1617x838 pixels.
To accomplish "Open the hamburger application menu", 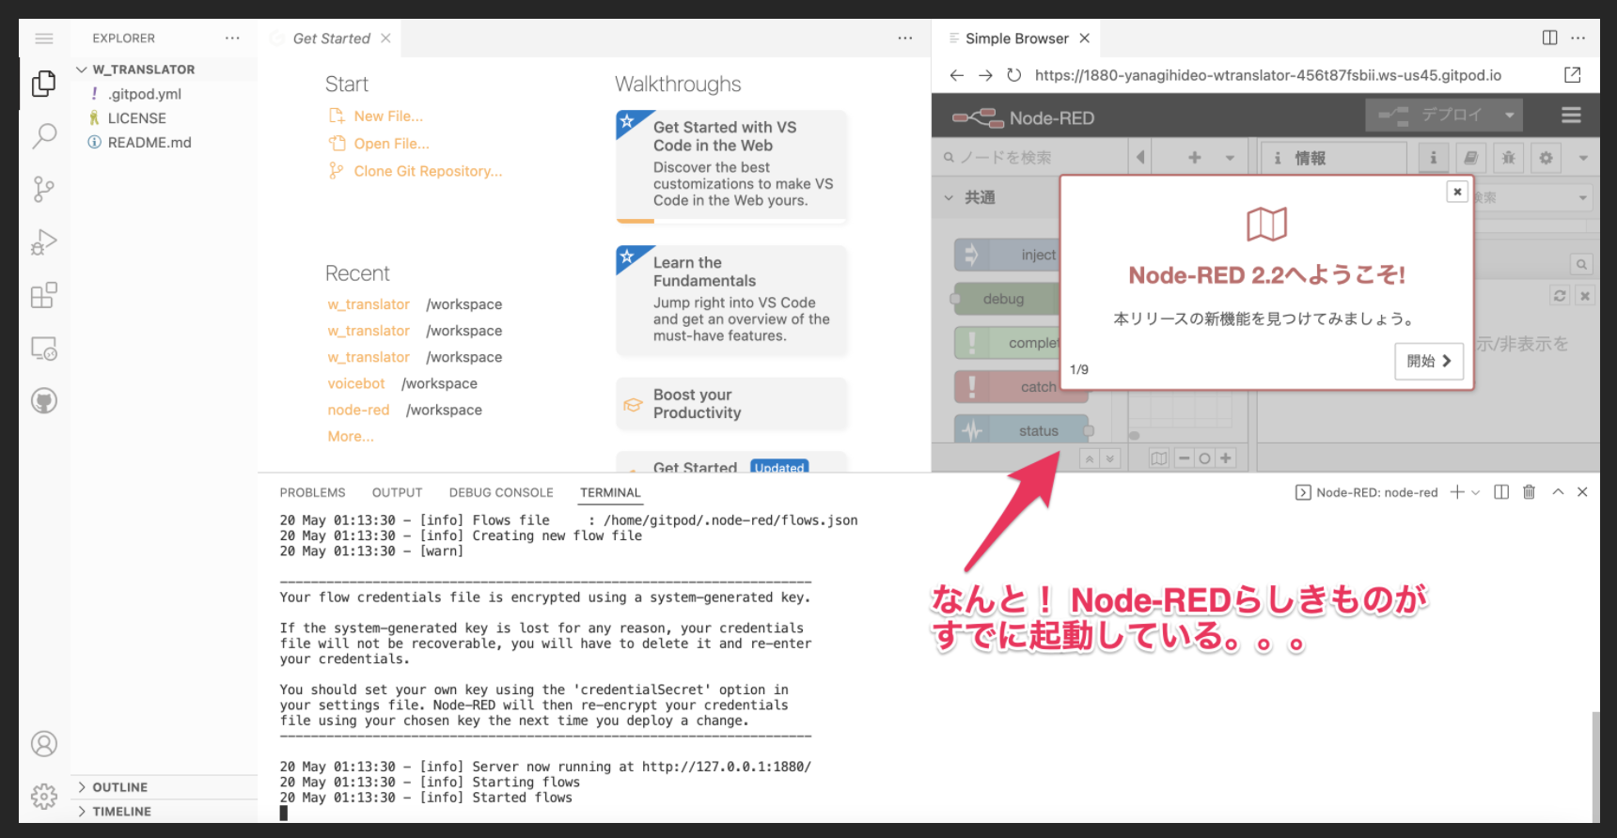I will pyautogui.click(x=43, y=39).
